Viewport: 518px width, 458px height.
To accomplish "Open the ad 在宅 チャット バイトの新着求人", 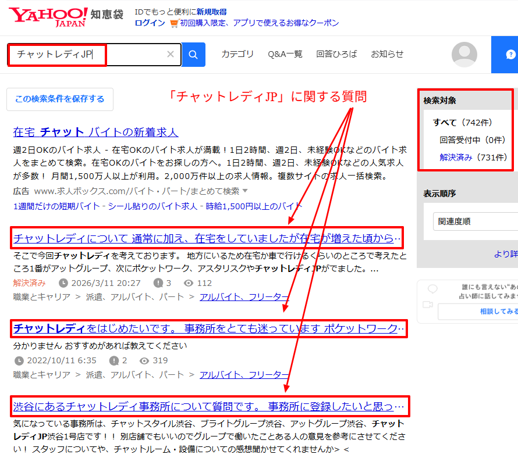I will coord(96,133).
